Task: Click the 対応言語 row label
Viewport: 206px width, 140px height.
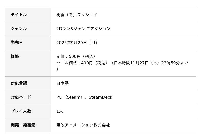Action: coord(19,83)
